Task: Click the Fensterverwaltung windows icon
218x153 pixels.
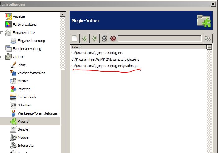Action: click(x=8, y=49)
